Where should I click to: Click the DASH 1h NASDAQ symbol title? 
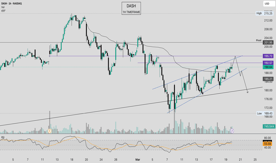tap(12, 4)
